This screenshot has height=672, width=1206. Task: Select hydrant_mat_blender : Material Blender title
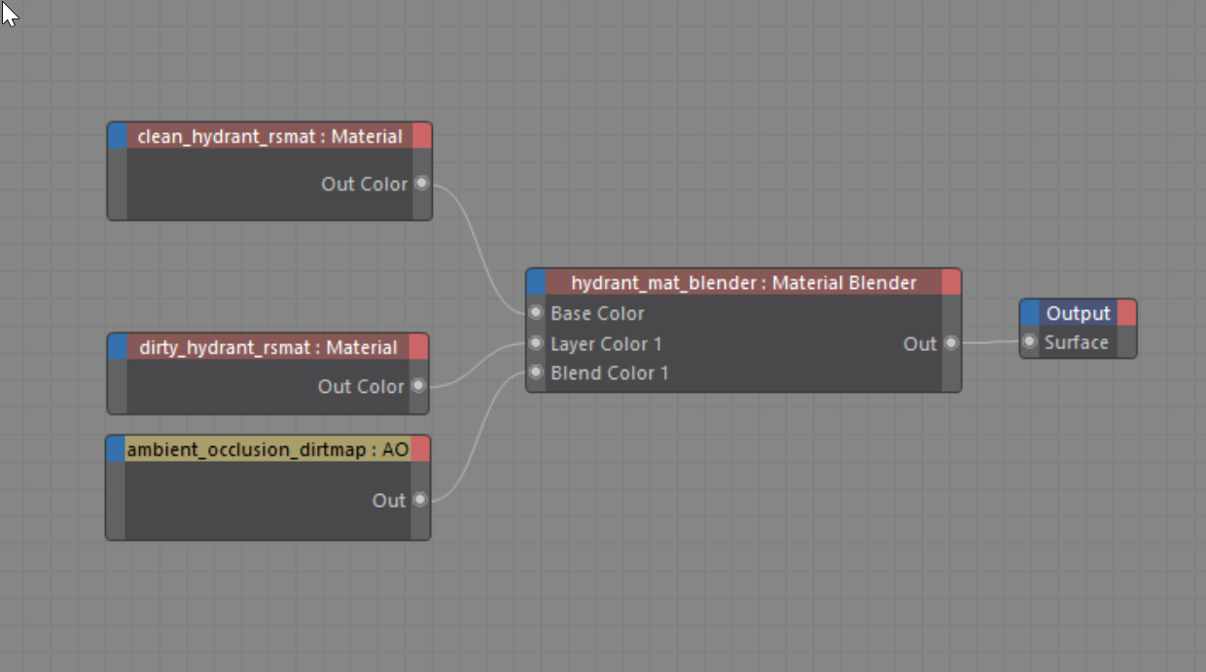pos(744,283)
